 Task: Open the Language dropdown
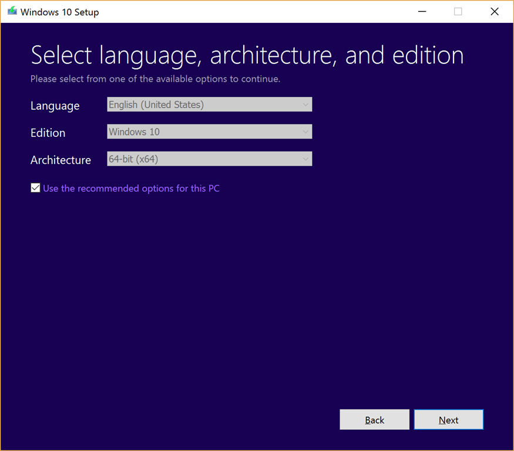(210, 105)
